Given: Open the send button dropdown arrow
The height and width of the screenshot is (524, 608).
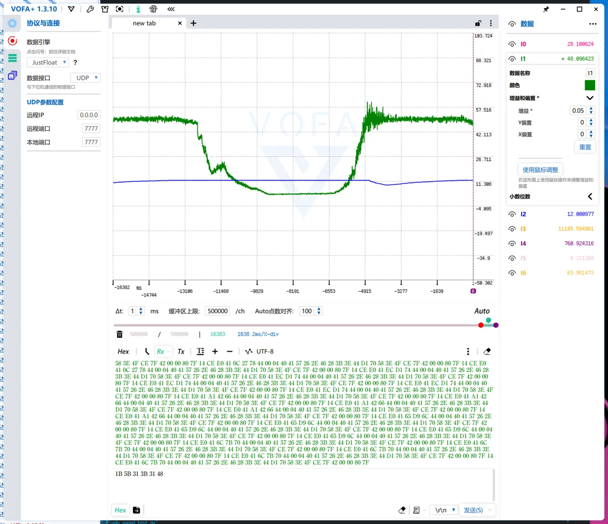Looking at the screenshot, I should tap(490, 510).
